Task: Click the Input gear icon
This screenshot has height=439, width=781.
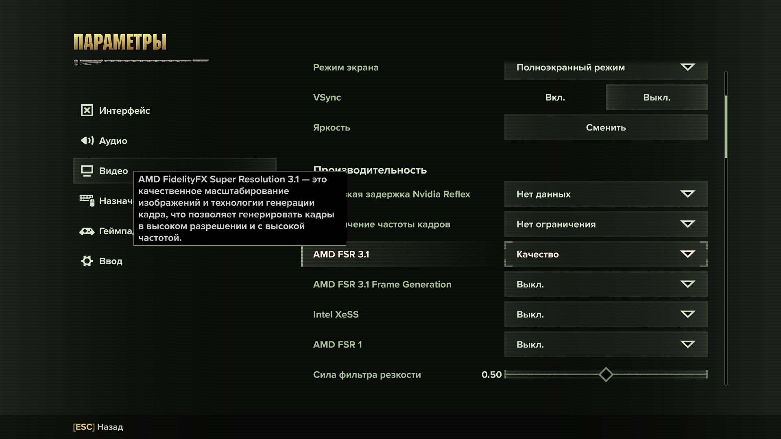Action: 87,261
